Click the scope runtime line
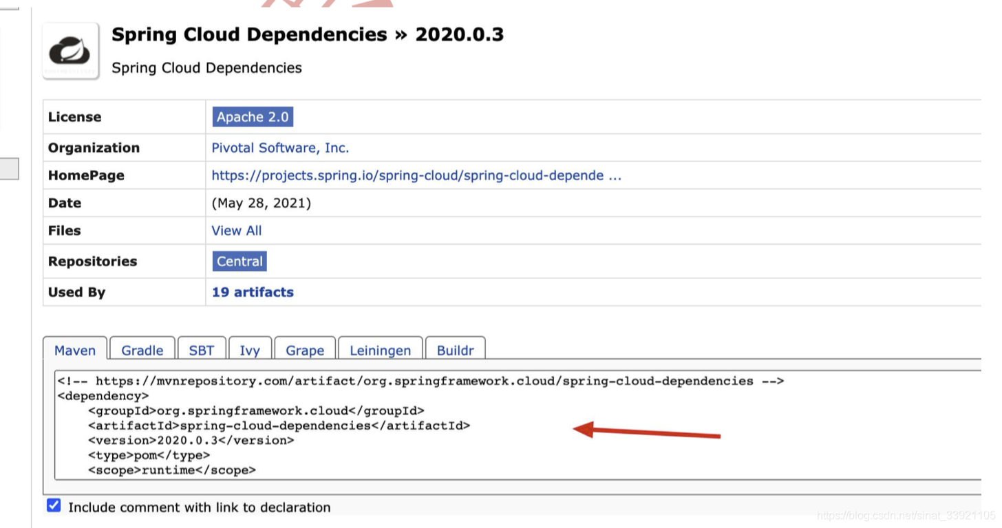 171,470
